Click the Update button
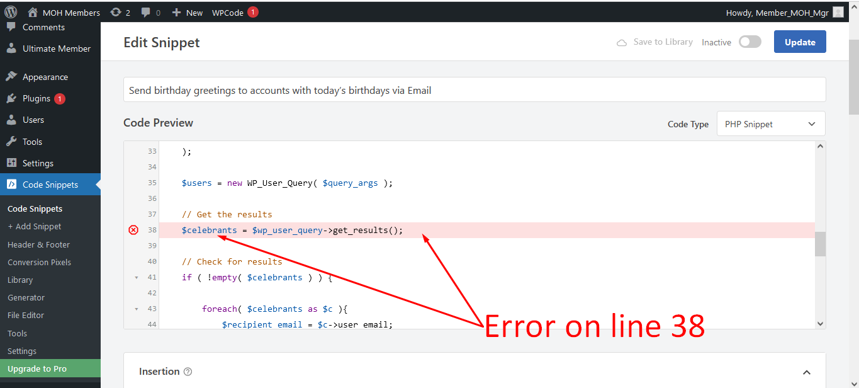Viewport: 859px width, 388px height. pos(799,42)
